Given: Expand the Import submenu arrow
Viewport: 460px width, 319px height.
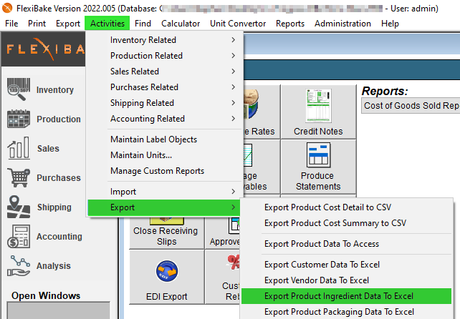Looking at the screenshot, I should coord(234,192).
